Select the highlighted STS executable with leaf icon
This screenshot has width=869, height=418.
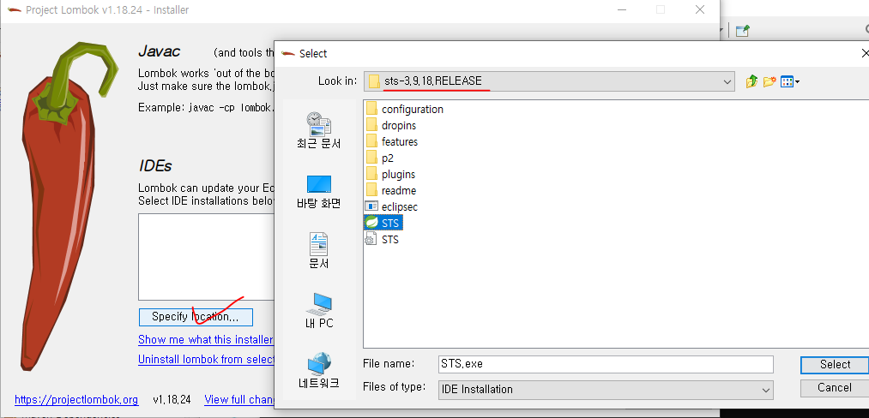[383, 223]
